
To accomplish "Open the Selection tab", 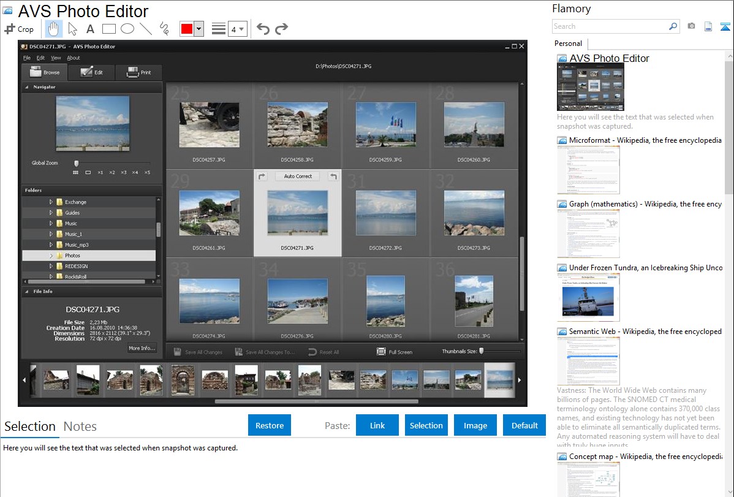I will (30, 427).
